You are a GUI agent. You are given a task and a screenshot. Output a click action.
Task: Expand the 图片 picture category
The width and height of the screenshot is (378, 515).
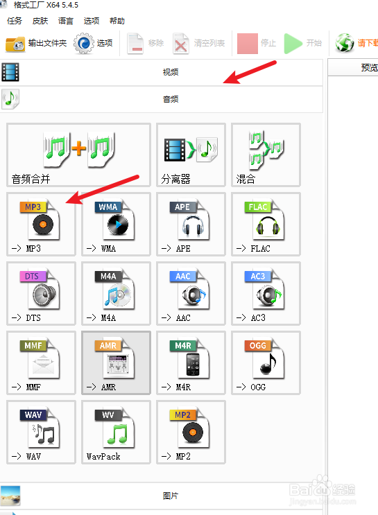[x=161, y=496]
